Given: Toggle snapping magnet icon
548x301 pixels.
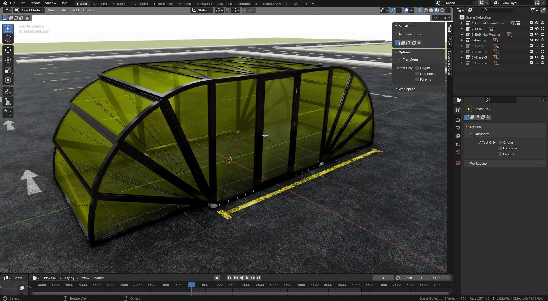Looking at the screenshot, I should click(228, 10).
